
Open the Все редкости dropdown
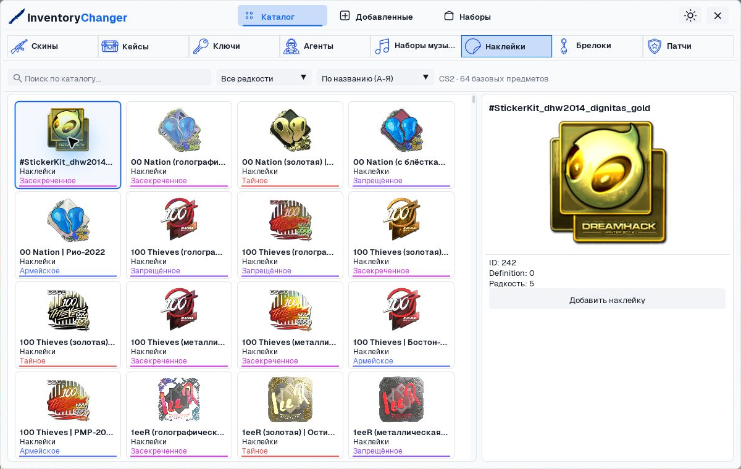264,78
